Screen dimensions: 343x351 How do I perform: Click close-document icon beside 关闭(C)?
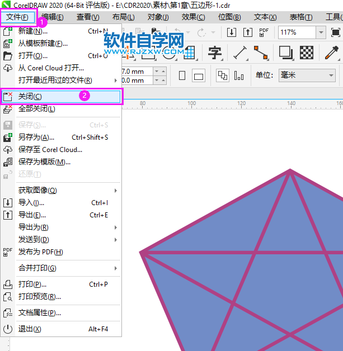pyautogui.click(x=8, y=97)
